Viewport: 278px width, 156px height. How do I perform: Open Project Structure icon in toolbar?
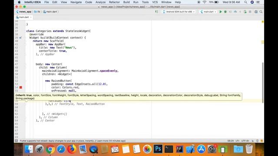click(x=256, y=12)
